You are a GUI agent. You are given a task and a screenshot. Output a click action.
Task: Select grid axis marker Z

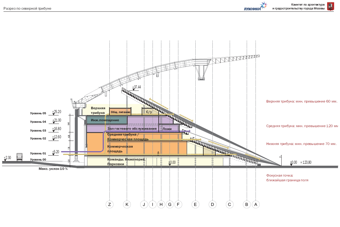coord(109,204)
